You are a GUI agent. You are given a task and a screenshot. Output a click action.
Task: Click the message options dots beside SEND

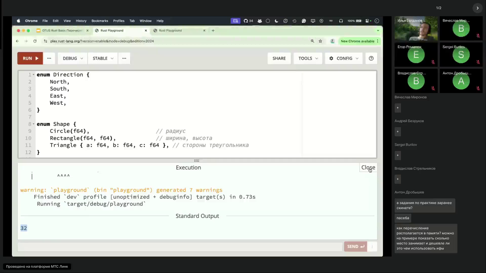[372, 246]
